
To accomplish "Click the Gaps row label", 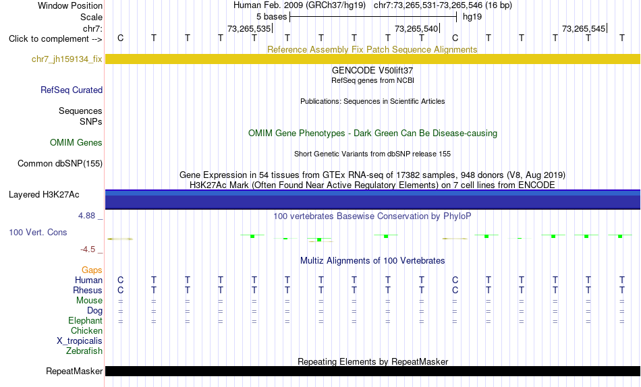I will (92, 270).
